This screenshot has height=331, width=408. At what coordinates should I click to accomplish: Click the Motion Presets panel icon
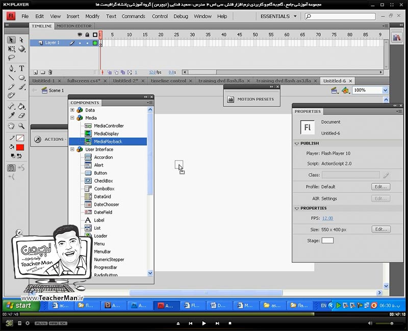pos(231,99)
